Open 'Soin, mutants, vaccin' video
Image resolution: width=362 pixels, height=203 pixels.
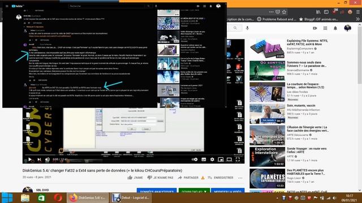(267, 114)
